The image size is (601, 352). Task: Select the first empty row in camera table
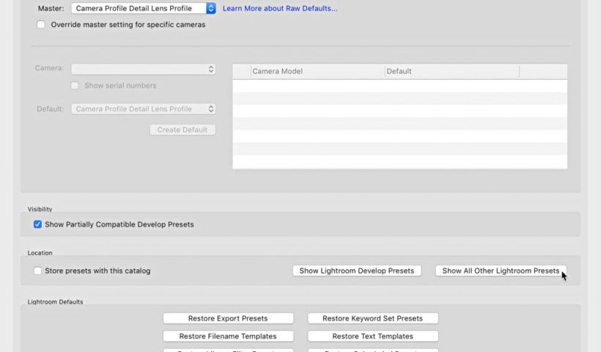(399, 86)
